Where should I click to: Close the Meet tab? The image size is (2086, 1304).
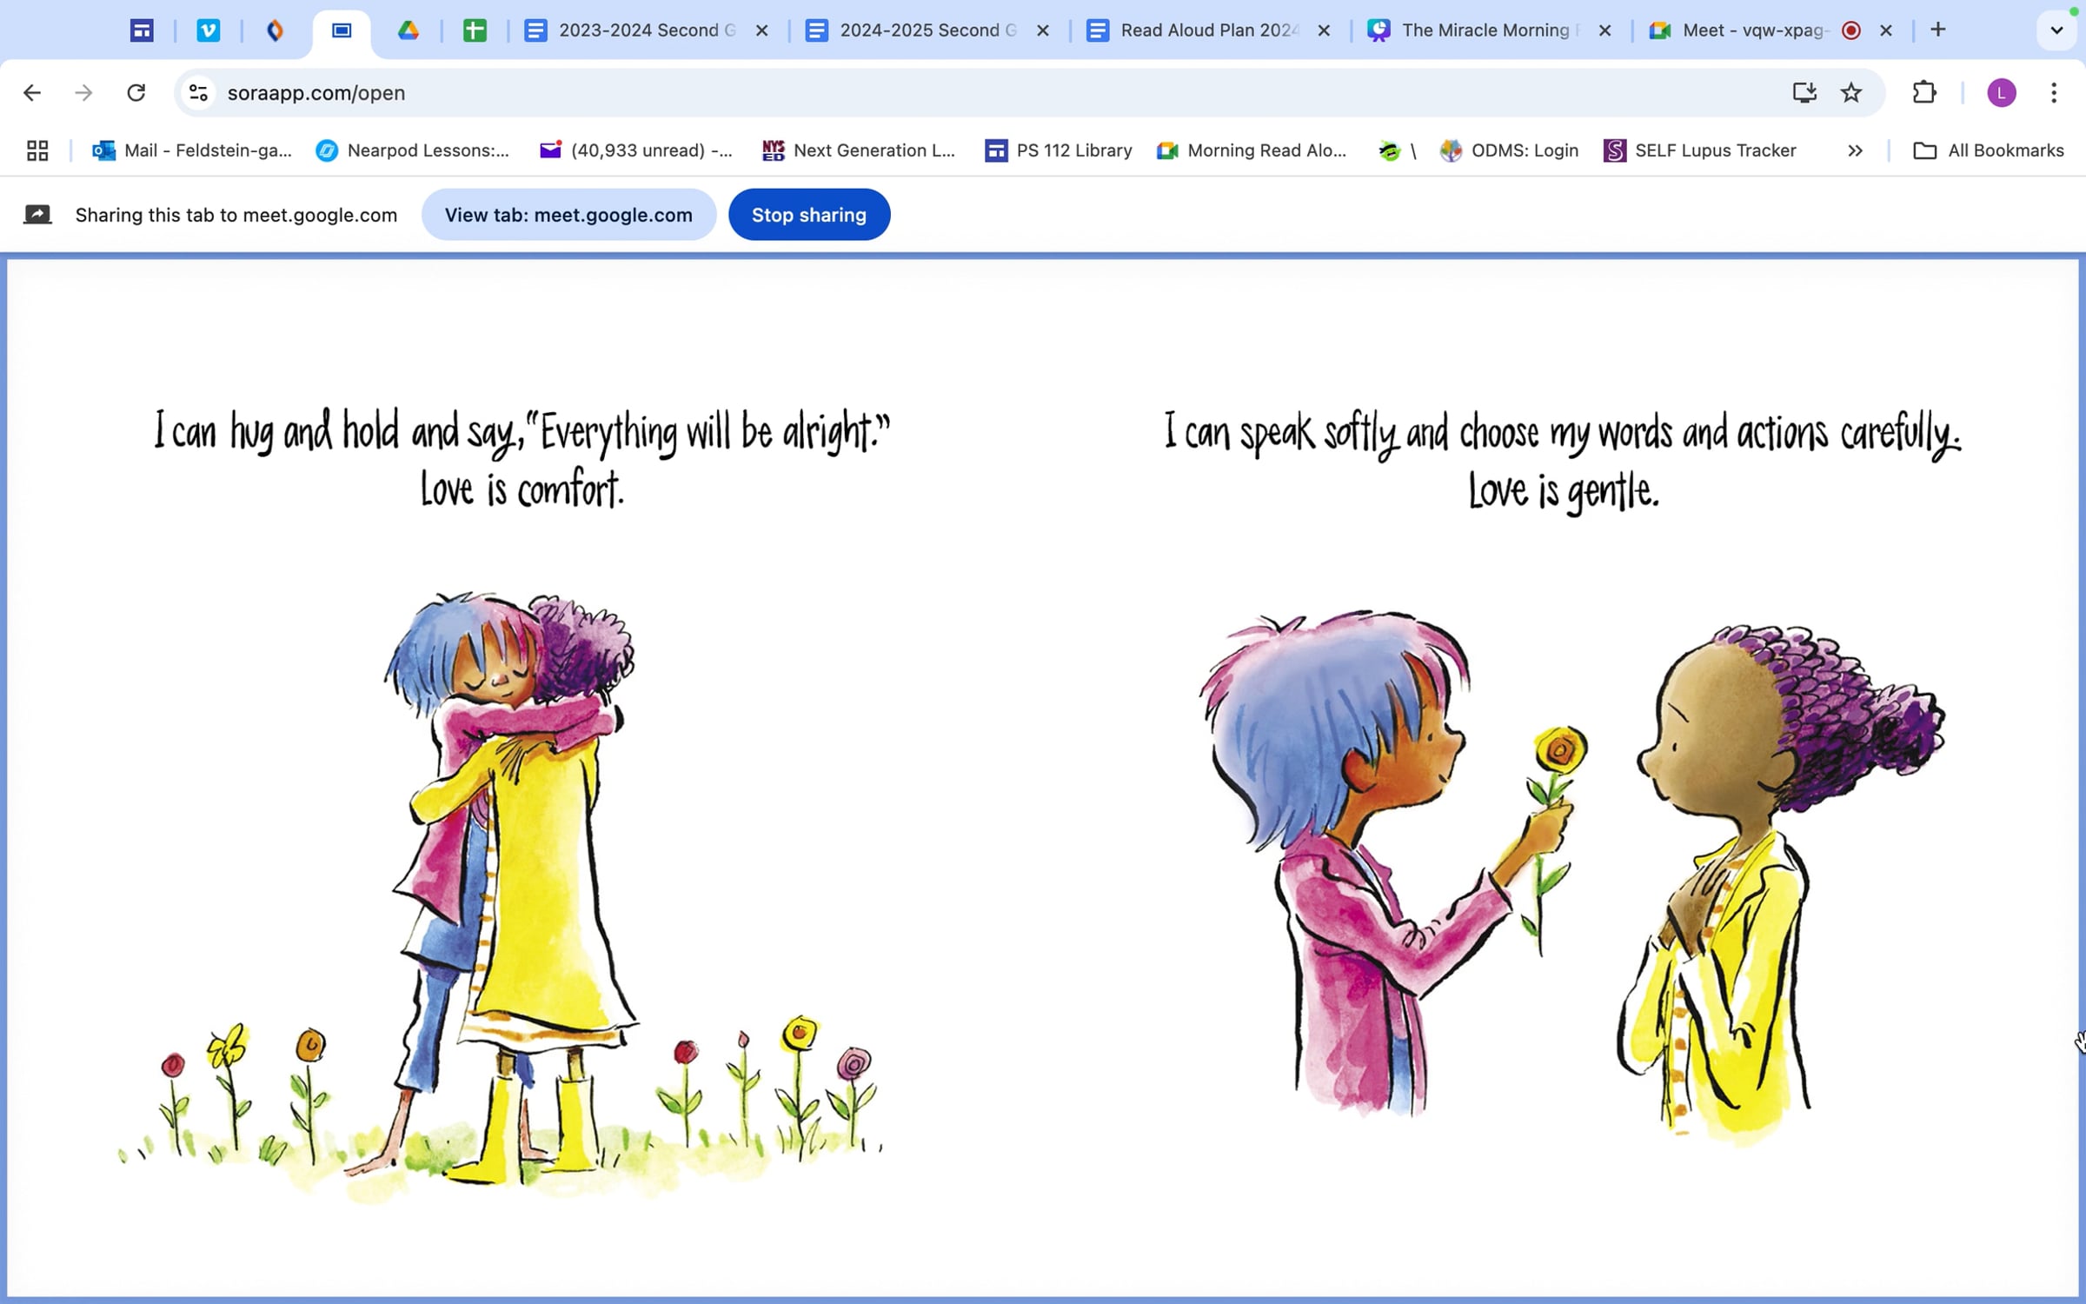coord(1886,30)
